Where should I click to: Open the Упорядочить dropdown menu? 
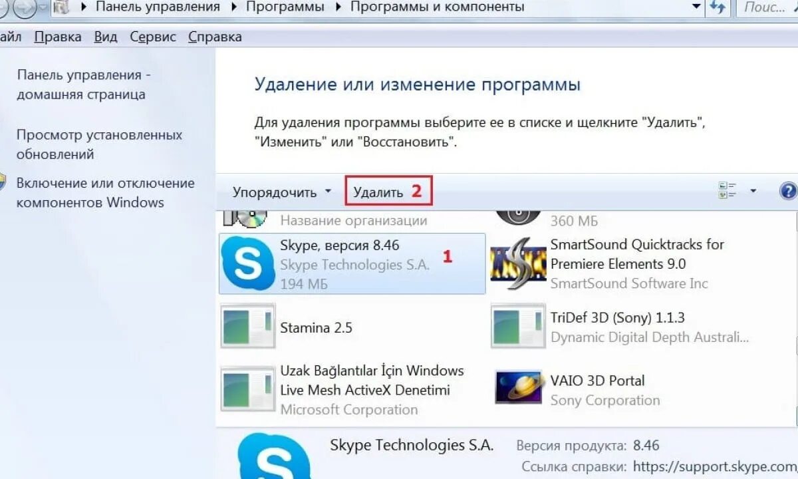coord(281,192)
